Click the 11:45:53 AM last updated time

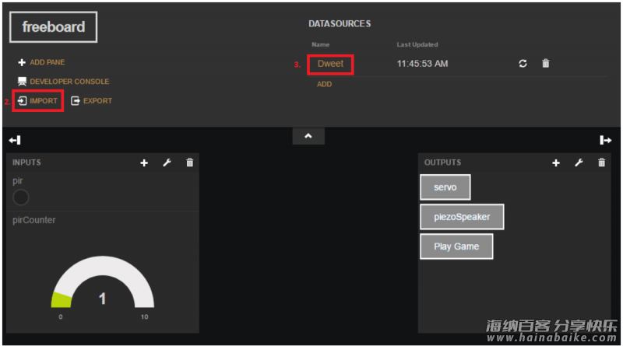[422, 64]
